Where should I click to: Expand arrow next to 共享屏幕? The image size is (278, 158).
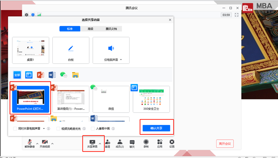coord(100,143)
